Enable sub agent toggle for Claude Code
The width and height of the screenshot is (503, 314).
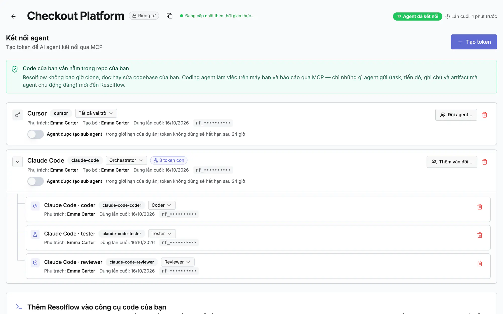coord(35,181)
